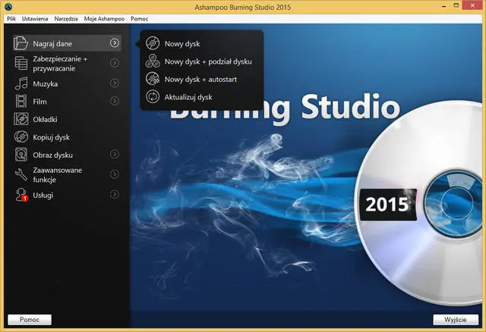Expand the Obraz dysku submenu arrow
The width and height of the screenshot is (486, 332).
coord(115,154)
